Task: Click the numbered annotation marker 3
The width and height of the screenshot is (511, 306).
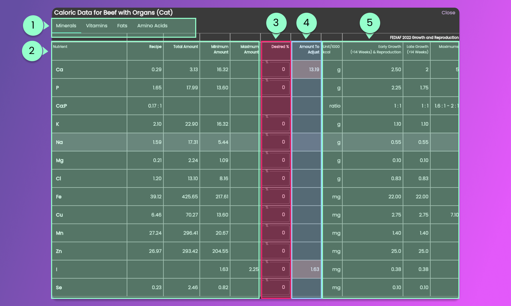Action: pyautogui.click(x=276, y=23)
